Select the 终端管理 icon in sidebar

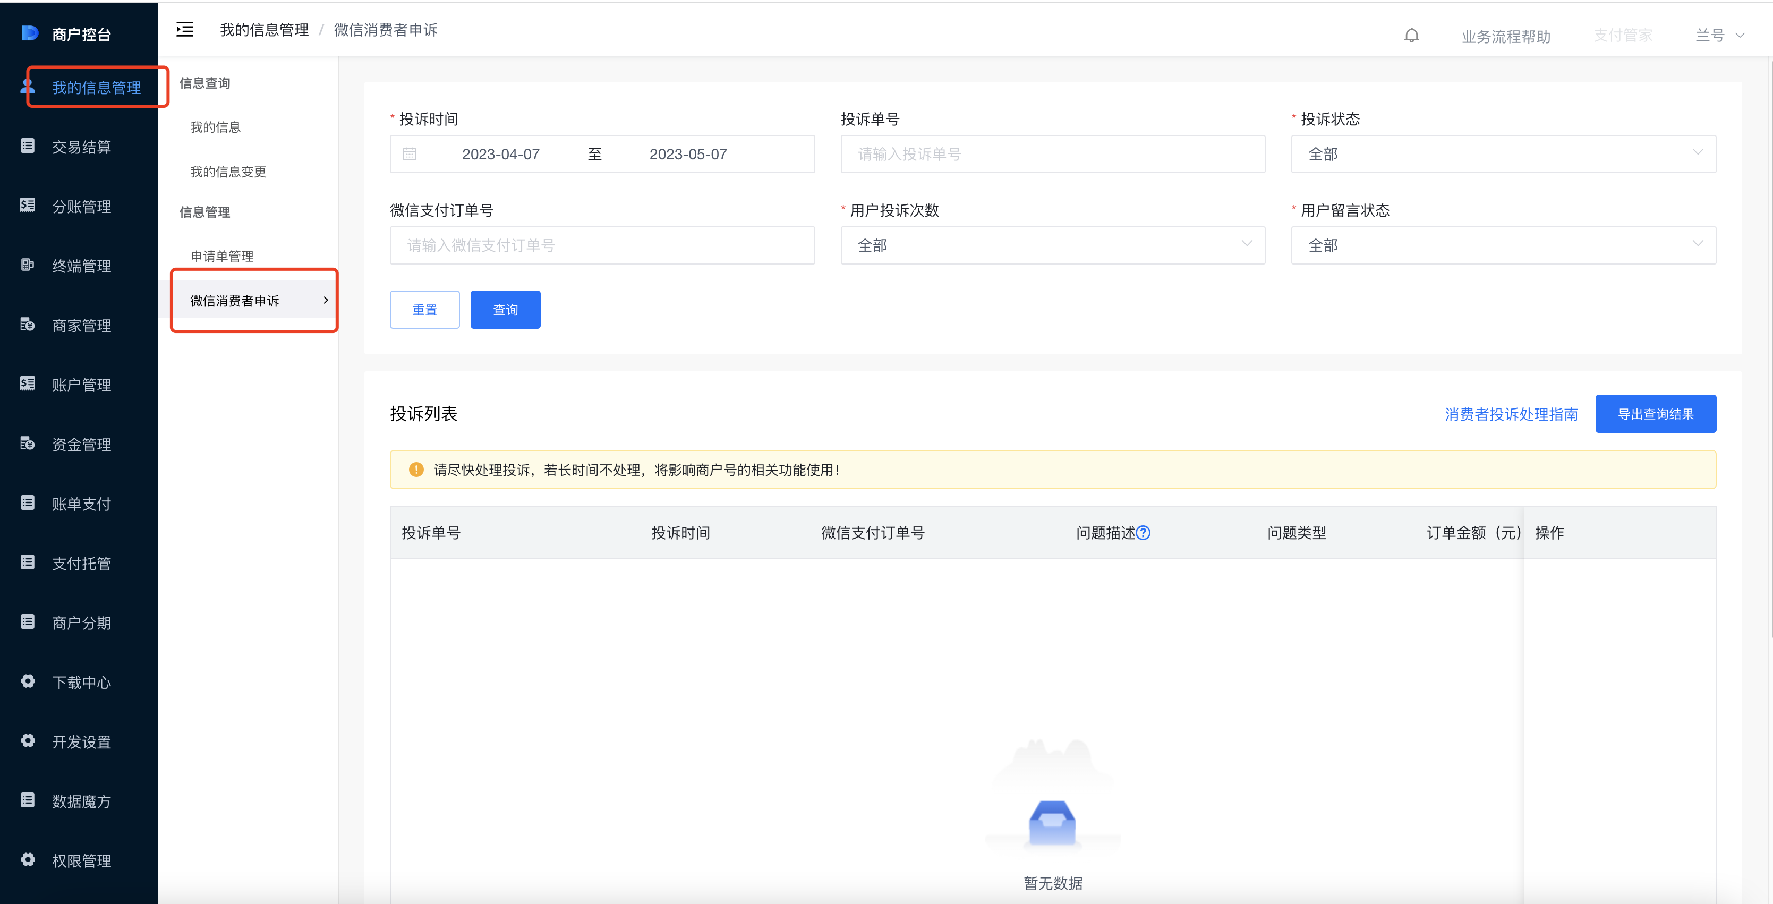click(x=28, y=265)
